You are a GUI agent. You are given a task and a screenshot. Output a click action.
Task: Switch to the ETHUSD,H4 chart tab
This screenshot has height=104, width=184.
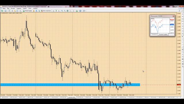pos(131,97)
